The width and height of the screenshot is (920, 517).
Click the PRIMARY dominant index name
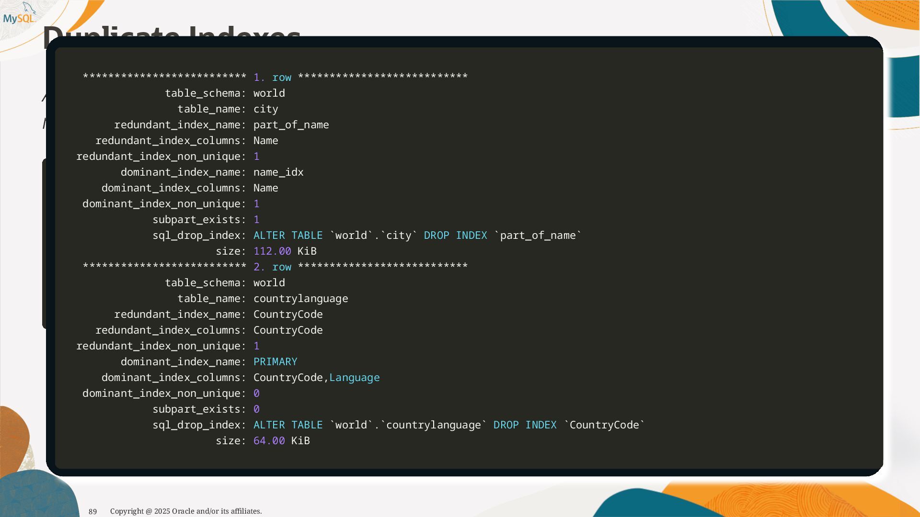click(275, 362)
